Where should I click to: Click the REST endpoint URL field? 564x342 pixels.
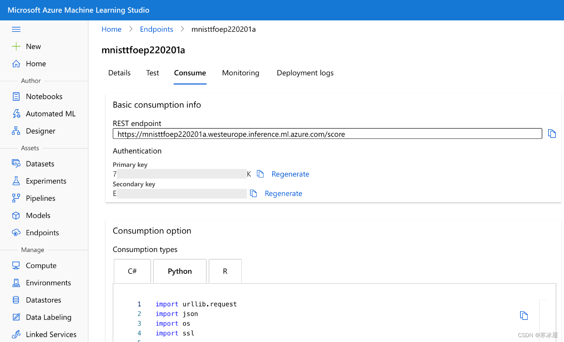pyautogui.click(x=327, y=134)
